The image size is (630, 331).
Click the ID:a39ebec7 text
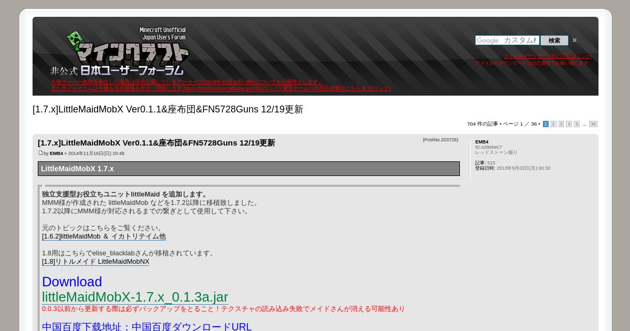coord(488,147)
